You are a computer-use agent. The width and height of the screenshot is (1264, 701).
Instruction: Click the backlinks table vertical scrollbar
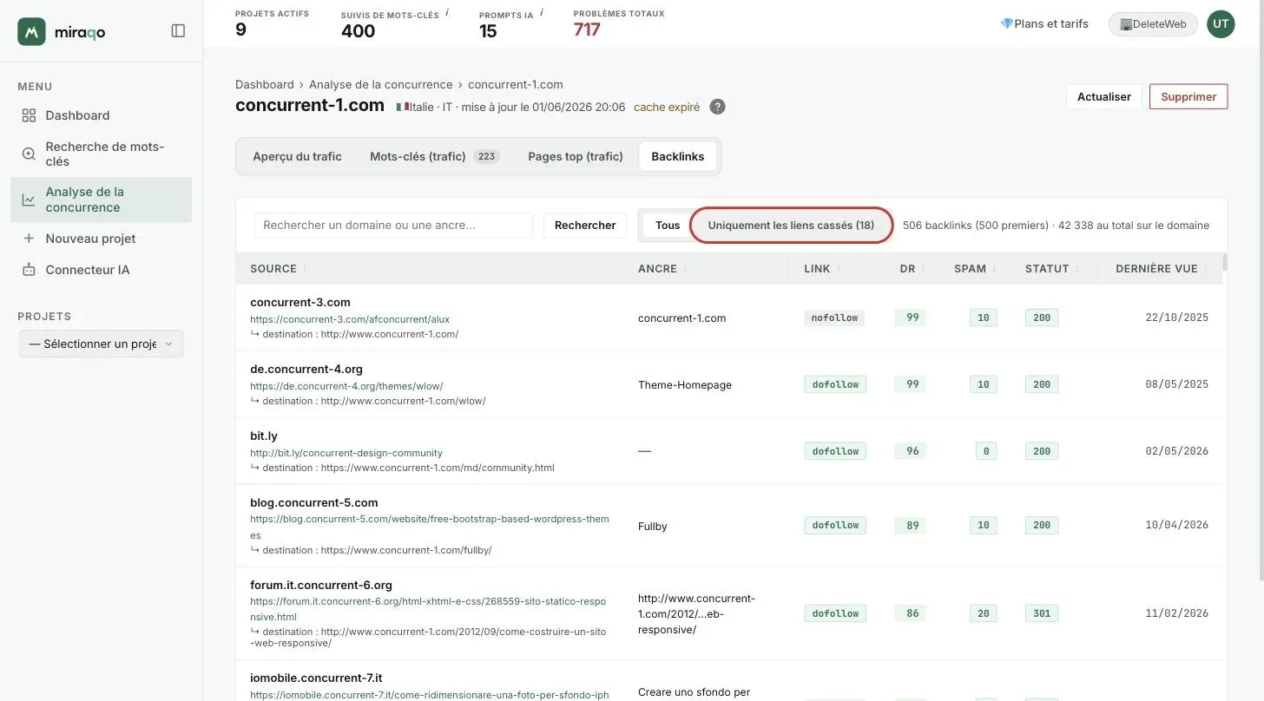[x=1225, y=263]
